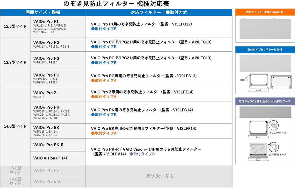
Task: Click the filter text with 型番：VJ9LFG14
Action: pyautogui.click(x=142, y=110)
